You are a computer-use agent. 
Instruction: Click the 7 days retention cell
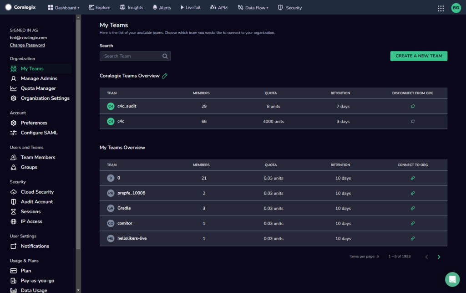pyautogui.click(x=343, y=107)
